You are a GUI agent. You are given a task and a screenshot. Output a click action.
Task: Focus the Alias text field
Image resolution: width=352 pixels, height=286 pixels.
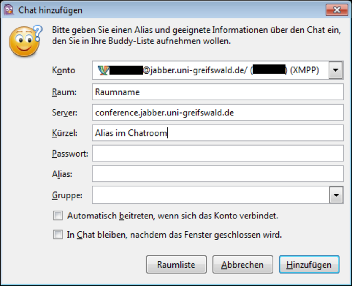(x=218, y=174)
